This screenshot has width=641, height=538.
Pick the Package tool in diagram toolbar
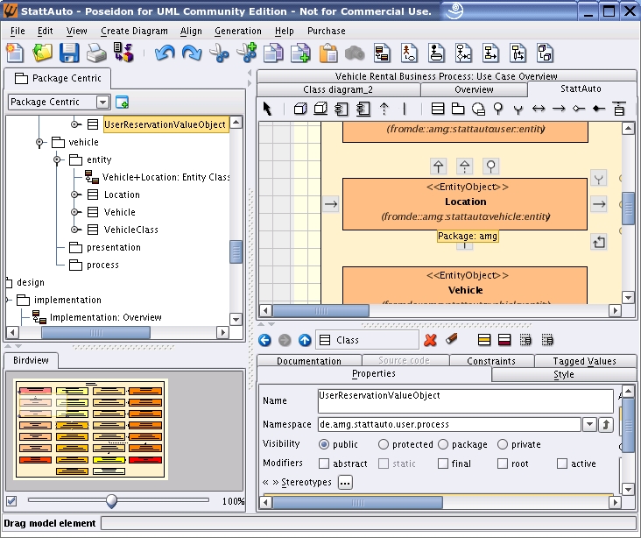(x=457, y=109)
